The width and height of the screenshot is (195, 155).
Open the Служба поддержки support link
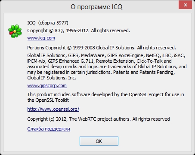coord(49,129)
